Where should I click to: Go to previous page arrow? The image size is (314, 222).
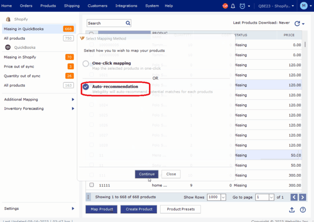click(x=294, y=197)
